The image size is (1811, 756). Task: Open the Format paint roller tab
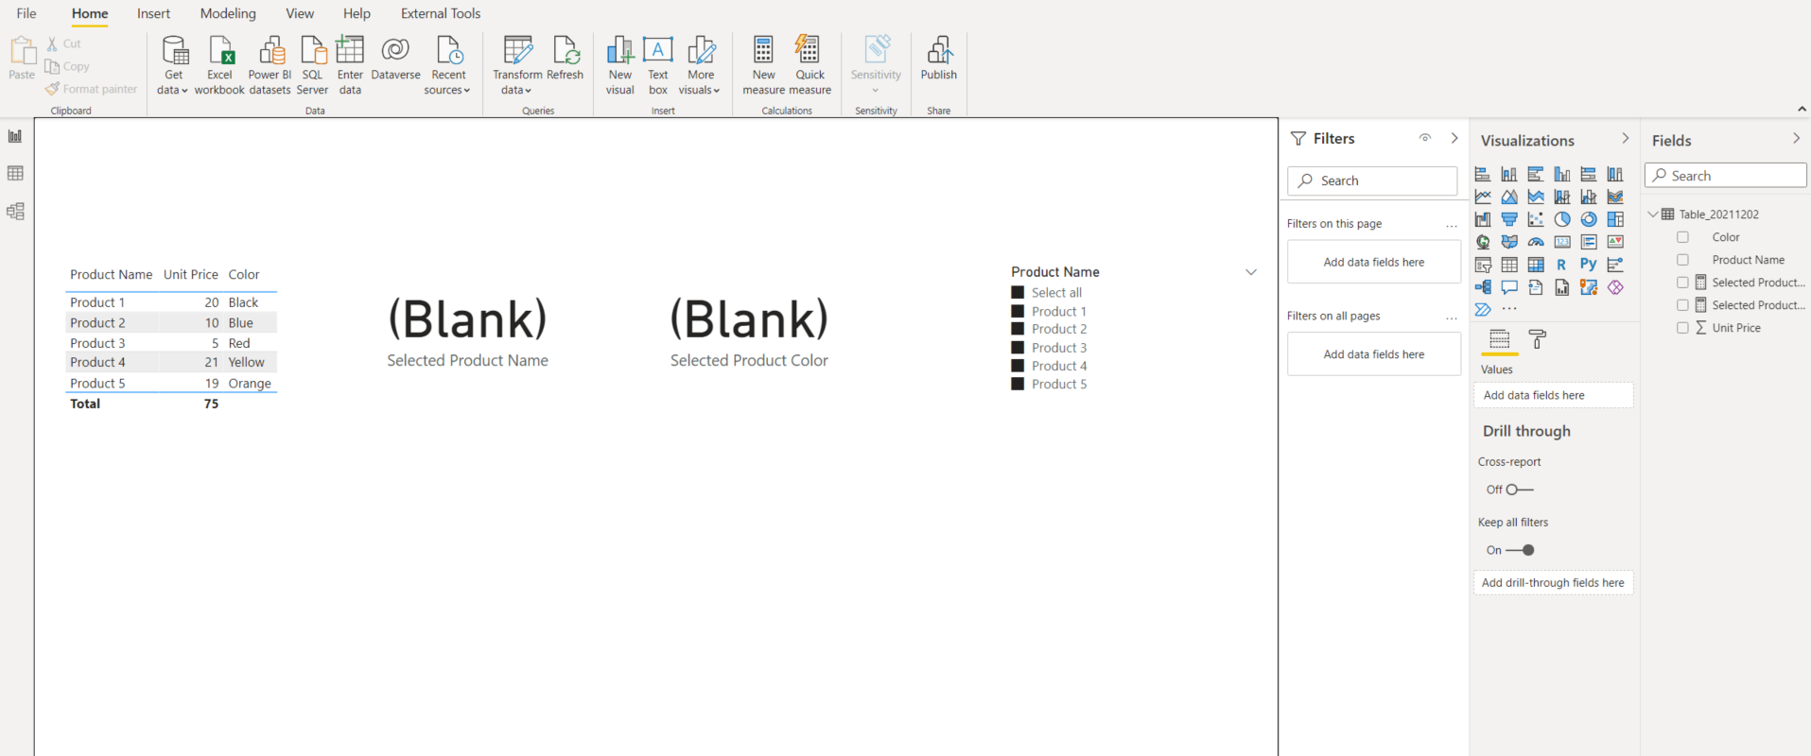(x=1538, y=339)
